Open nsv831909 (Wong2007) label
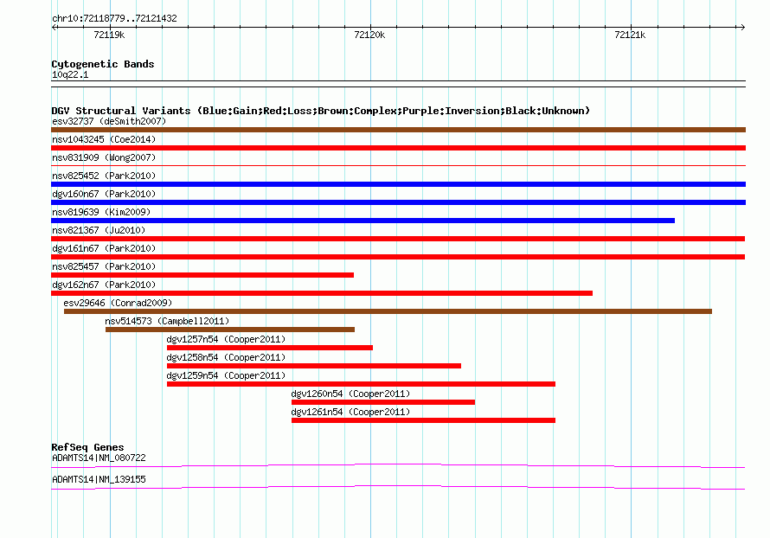Screen dimensions: 770x538 104,157
